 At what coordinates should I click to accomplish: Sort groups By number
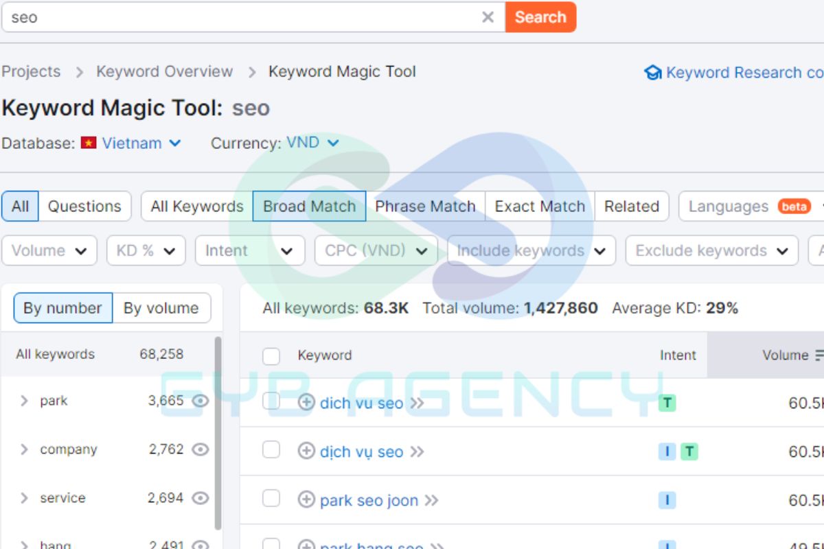tap(62, 308)
